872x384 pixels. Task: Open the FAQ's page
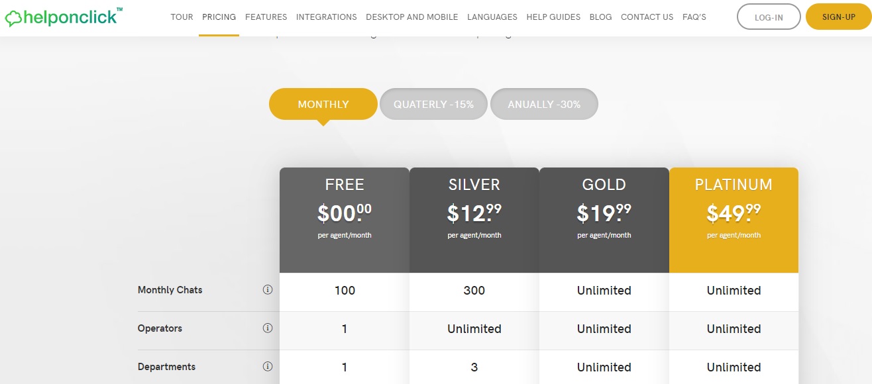tap(694, 17)
